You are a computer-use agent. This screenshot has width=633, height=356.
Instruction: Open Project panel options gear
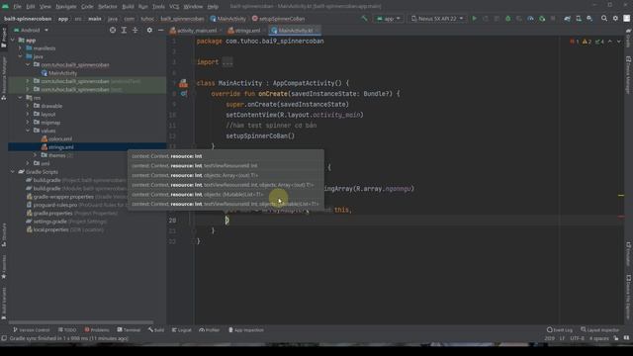[x=149, y=31]
